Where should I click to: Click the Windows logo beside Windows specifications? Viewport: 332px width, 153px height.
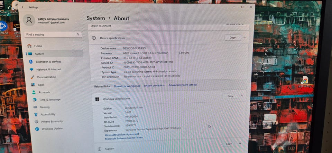tap(97, 99)
